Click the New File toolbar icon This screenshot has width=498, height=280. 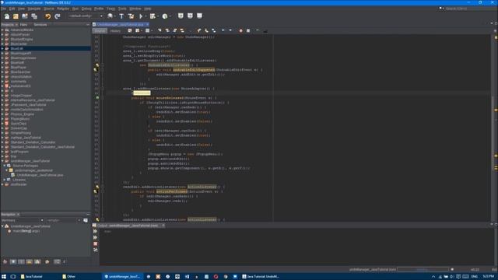coord(7,16)
